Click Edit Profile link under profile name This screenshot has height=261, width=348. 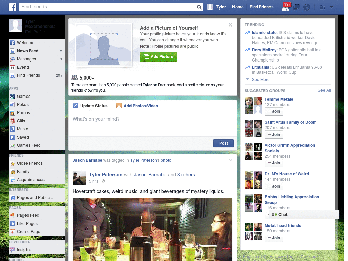click(35, 32)
